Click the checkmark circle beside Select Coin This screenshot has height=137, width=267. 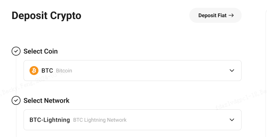16,51
